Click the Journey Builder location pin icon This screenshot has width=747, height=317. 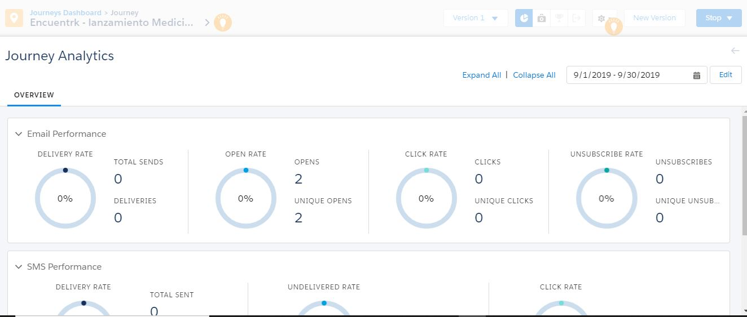tap(14, 18)
